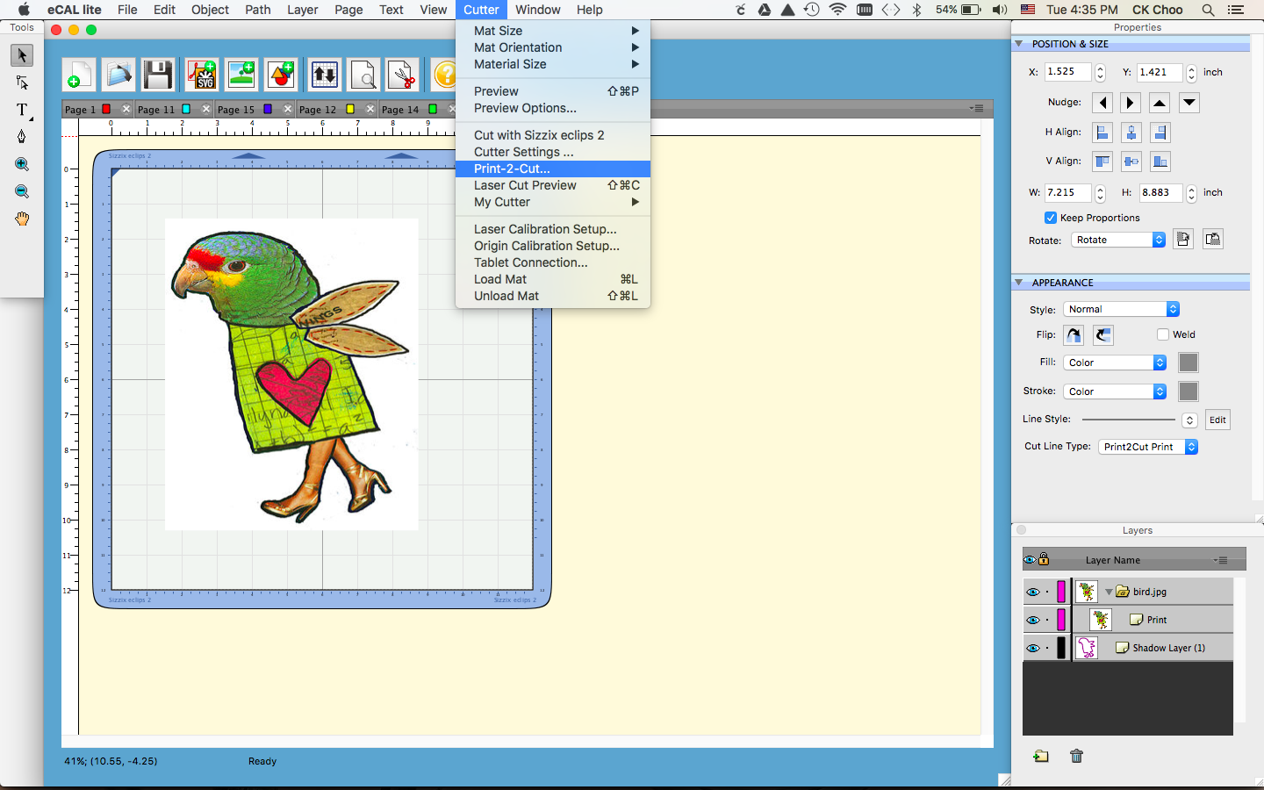Click the Line Style Edit button
The height and width of the screenshot is (790, 1264).
click(1217, 420)
